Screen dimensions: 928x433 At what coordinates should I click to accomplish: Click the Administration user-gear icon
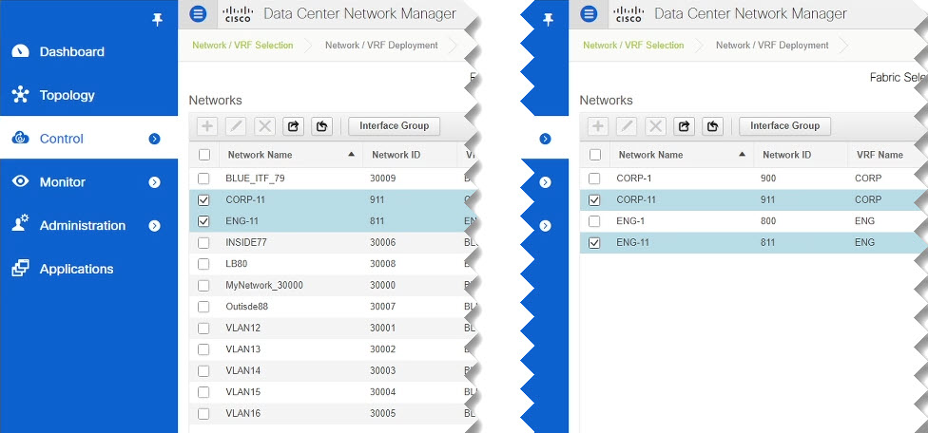20,225
